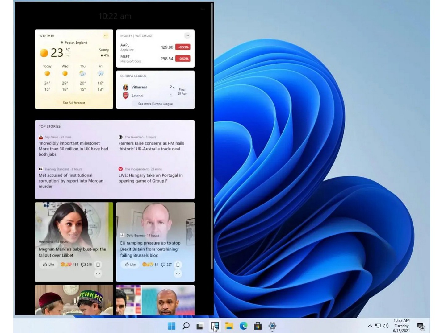Open Settings gear on taskbar
444x333 pixels.
(272, 326)
